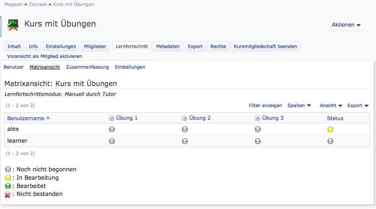Image resolution: width=376 pixels, height=209 pixels.
Task: Click learner's gray Status indicator
Action: [x=330, y=141]
